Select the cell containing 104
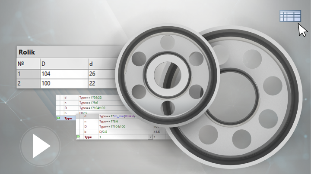Viewport: 311px width, 174px height. (x=63, y=74)
